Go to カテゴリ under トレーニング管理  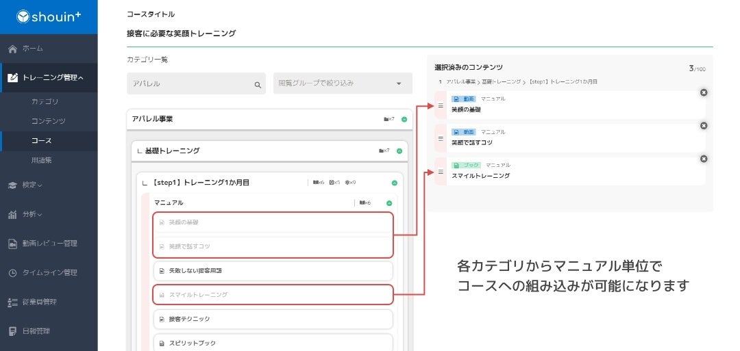pyautogui.click(x=45, y=102)
